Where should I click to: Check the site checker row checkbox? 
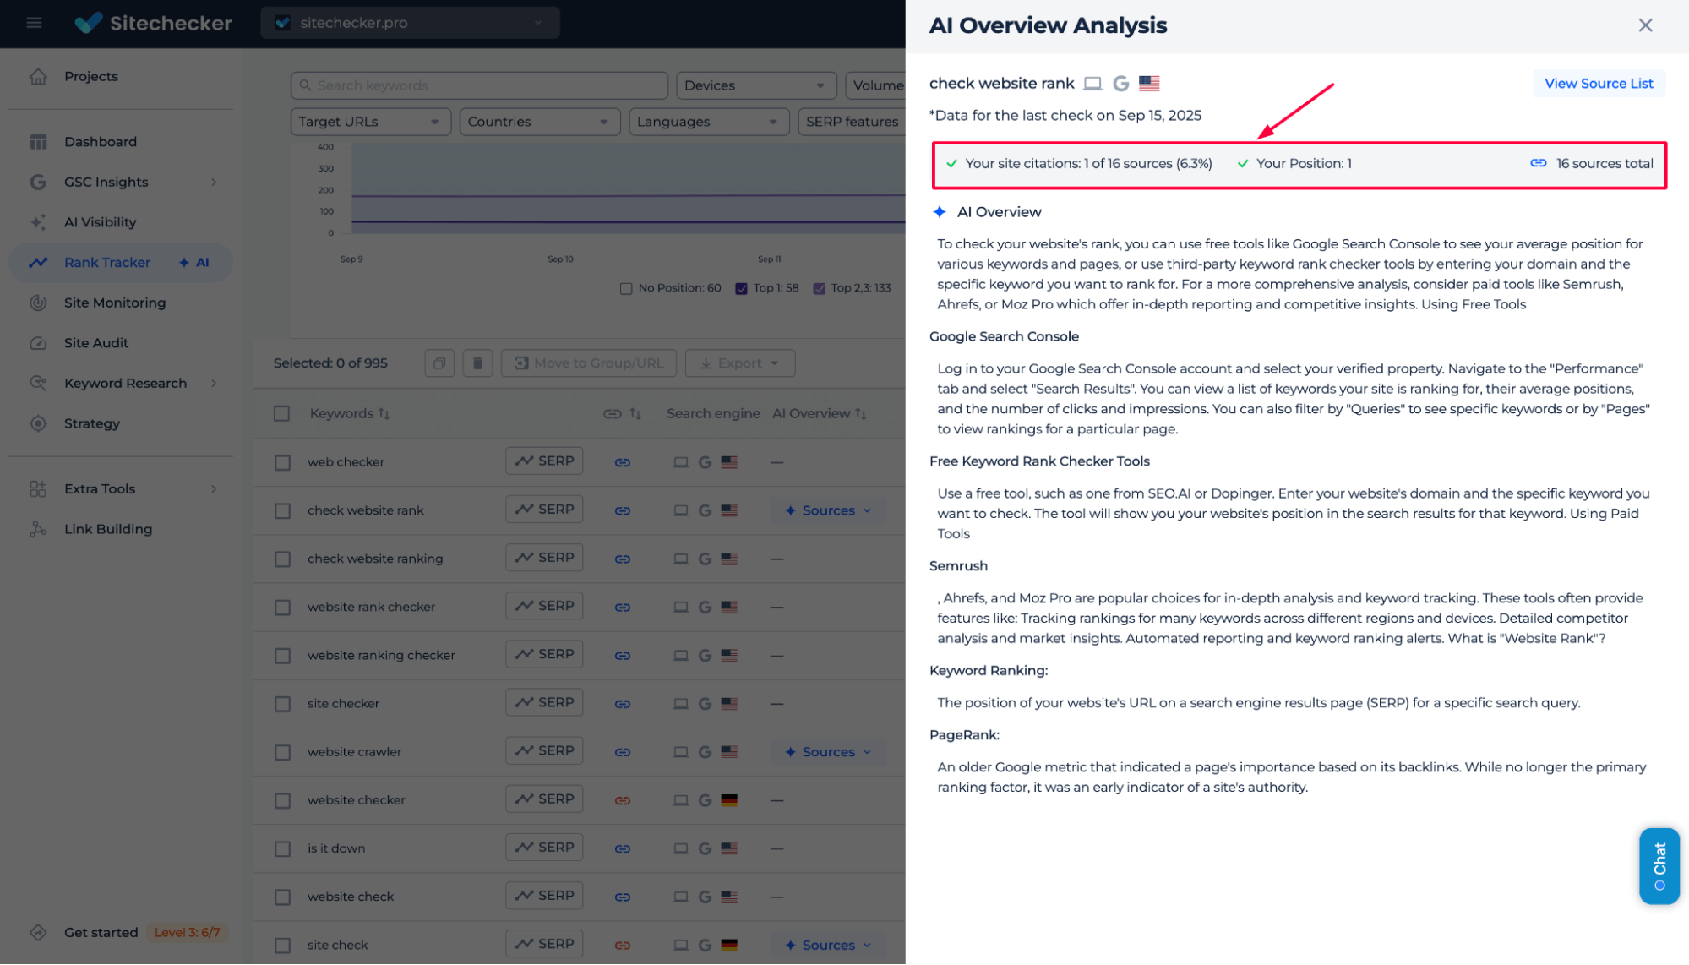(282, 703)
